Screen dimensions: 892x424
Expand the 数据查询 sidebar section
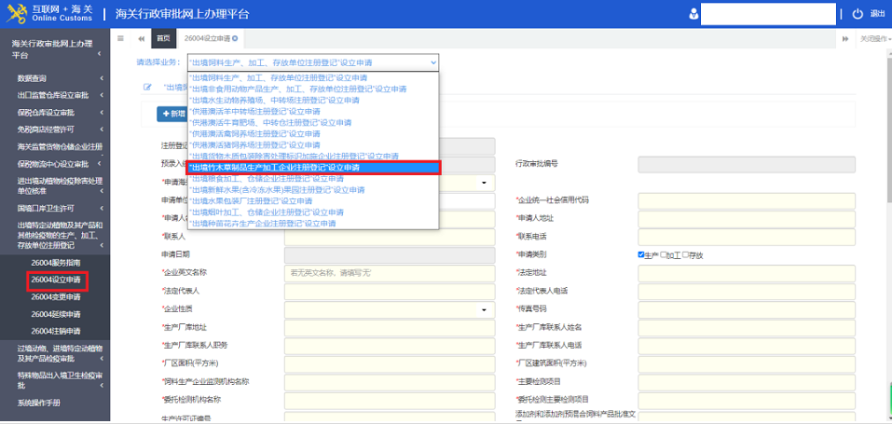click(54, 78)
